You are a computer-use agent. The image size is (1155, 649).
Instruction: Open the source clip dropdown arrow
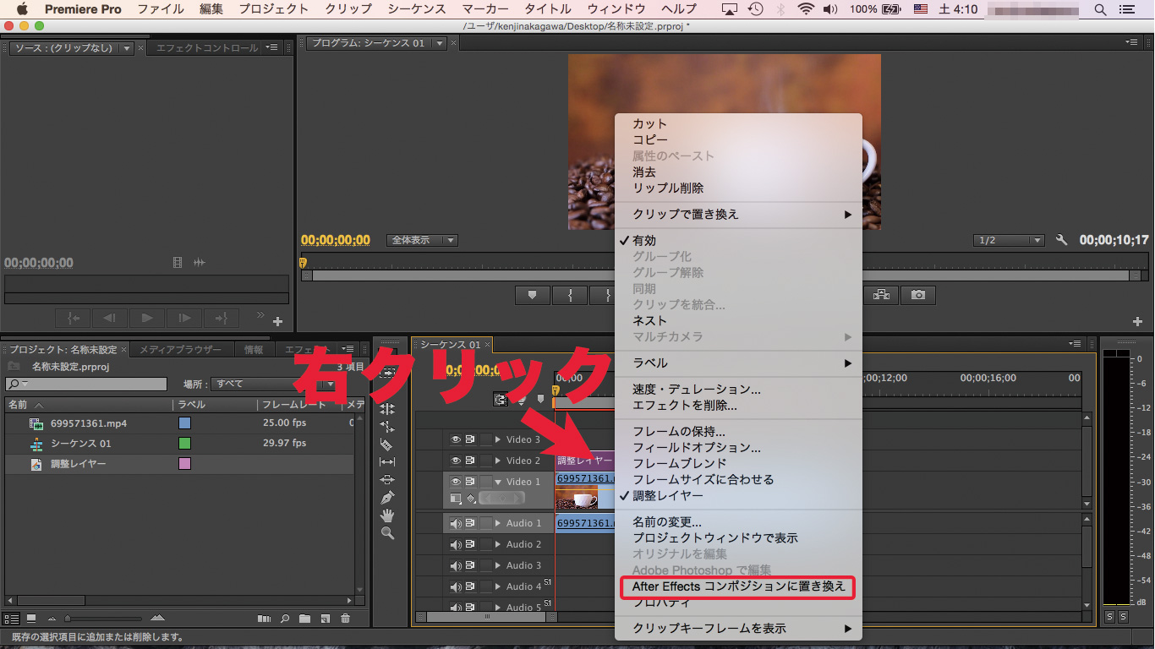tap(127, 48)
